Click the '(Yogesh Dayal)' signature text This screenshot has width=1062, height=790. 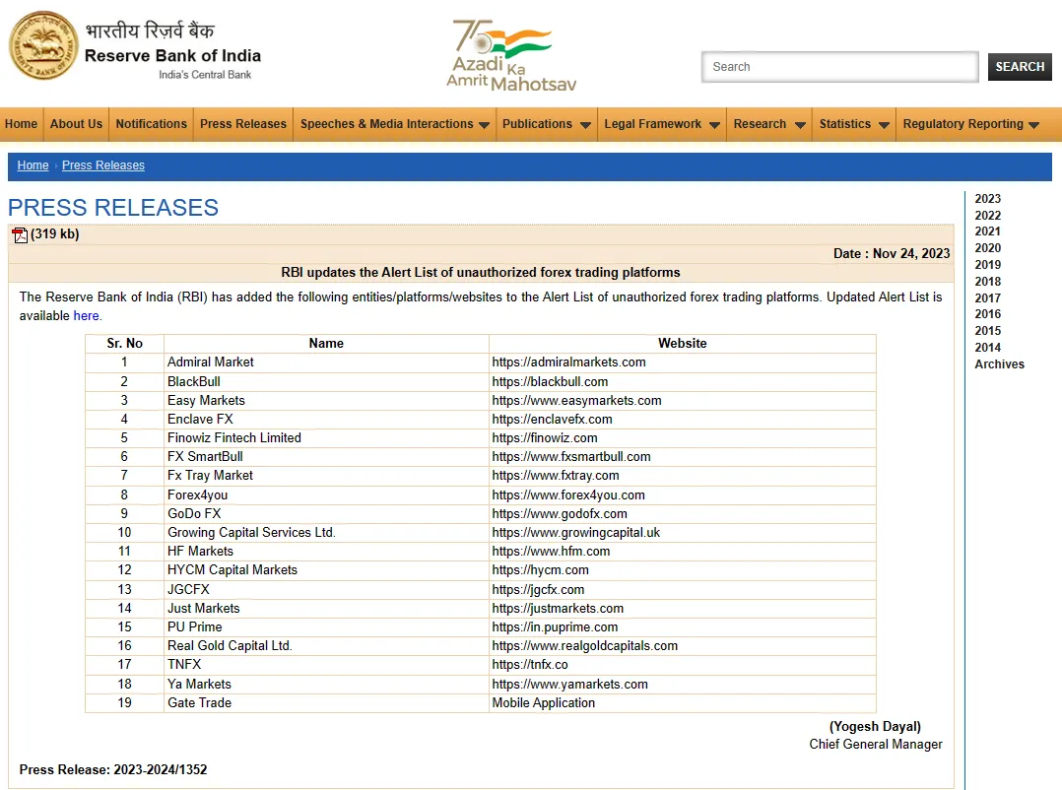point(875,726)
